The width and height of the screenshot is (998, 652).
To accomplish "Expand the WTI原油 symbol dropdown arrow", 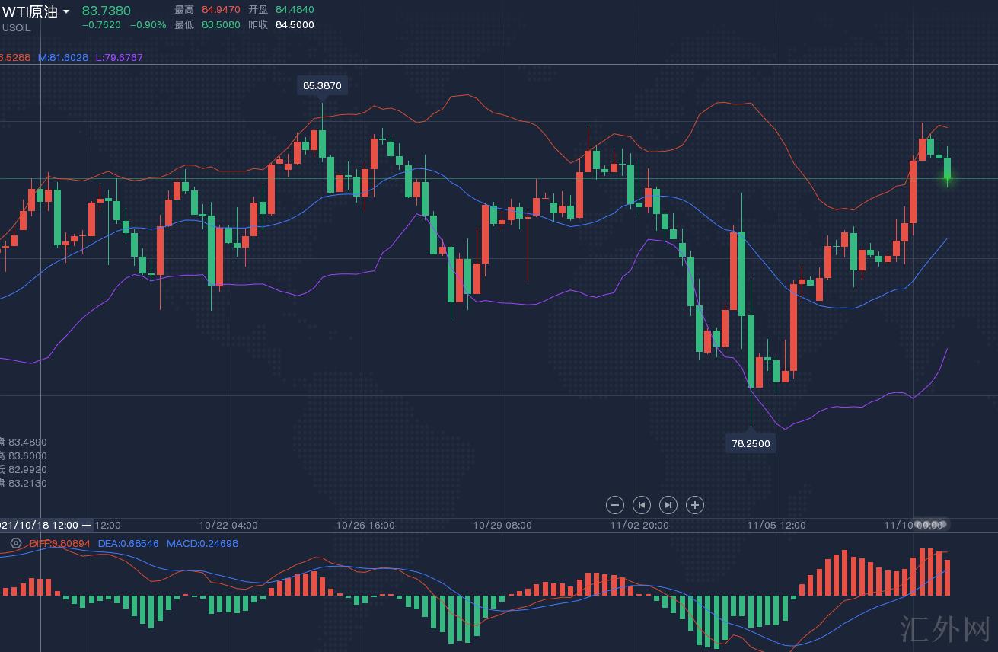I will (x=66, y=11).
